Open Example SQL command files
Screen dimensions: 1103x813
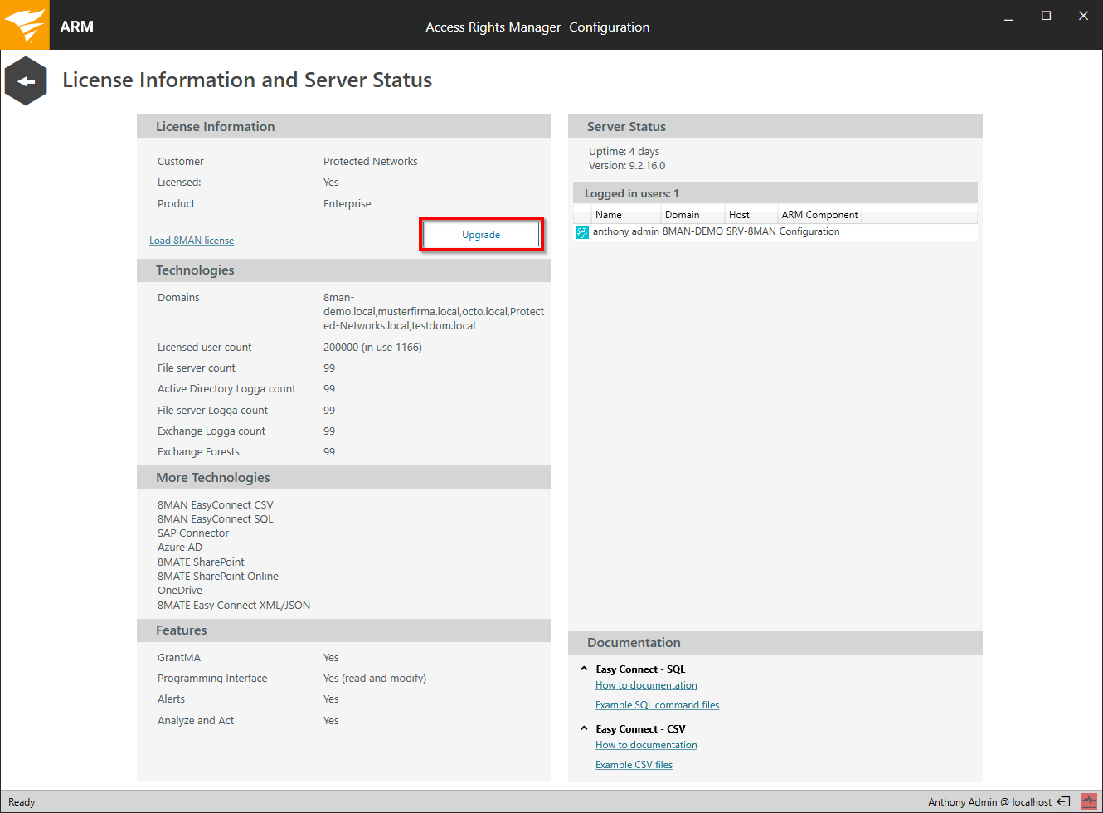657,704
